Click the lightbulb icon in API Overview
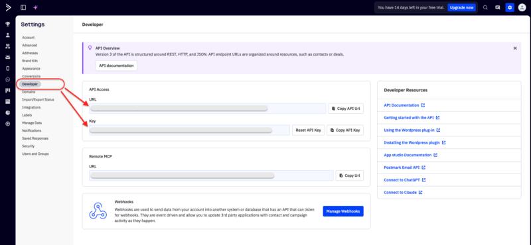 click(90, 48)
